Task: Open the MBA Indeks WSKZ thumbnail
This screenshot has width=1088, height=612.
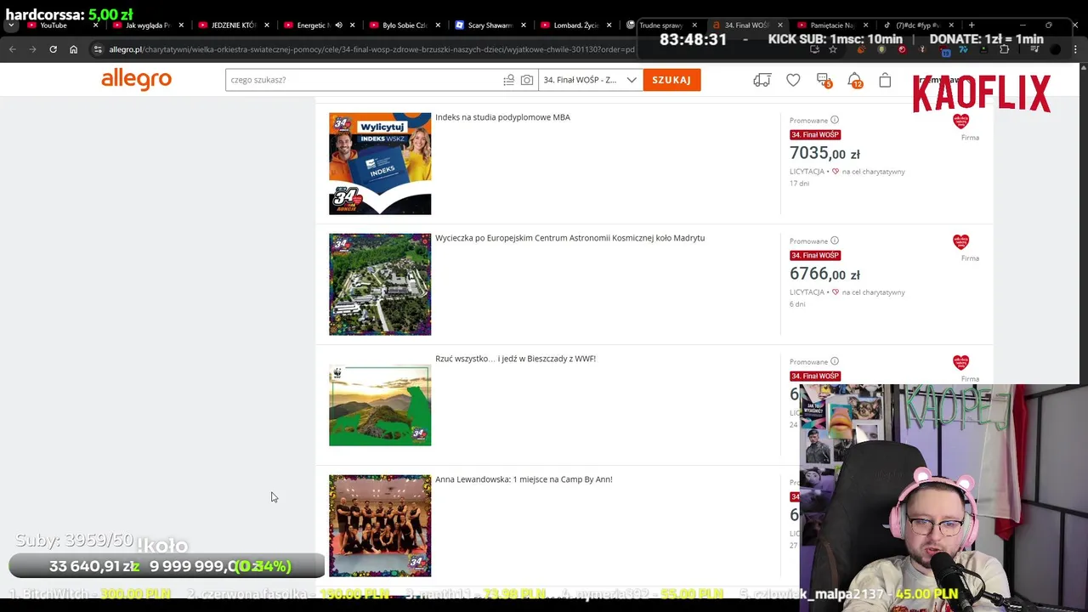Action: (380, 164)
